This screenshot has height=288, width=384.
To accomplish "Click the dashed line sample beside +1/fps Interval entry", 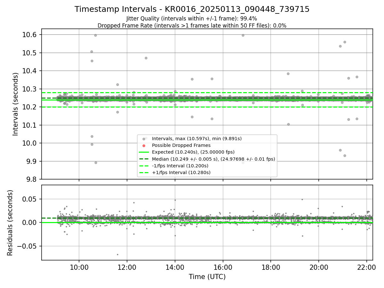I will click(144, 173).
